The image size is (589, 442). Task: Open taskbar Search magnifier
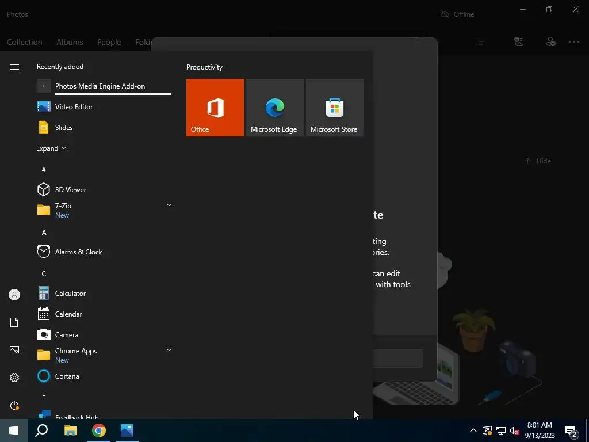click(x=41, y=430)
